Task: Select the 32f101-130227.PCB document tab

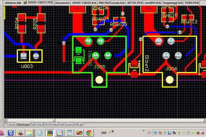Action: [38, 2]
